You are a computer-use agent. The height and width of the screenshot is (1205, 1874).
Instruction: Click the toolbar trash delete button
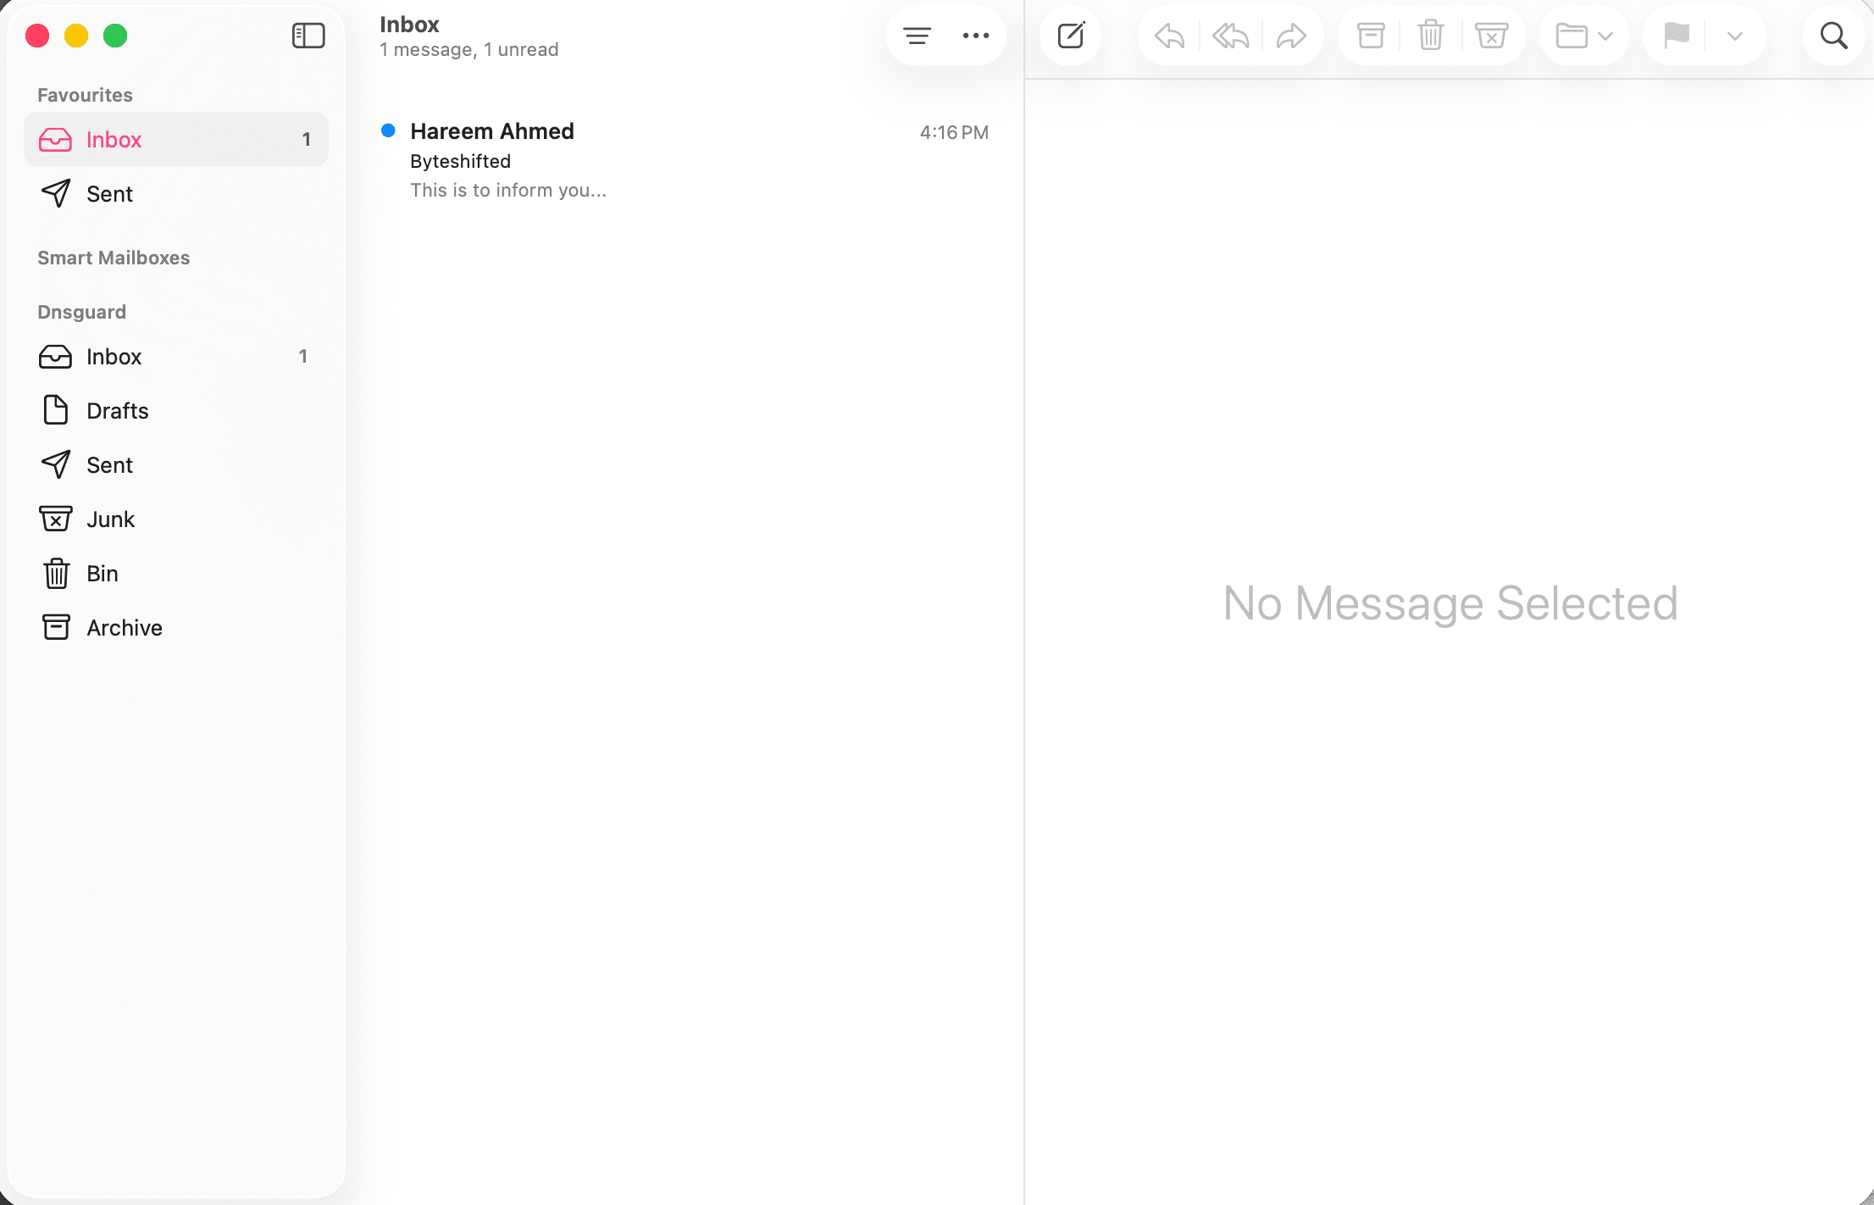point(1431,36)
